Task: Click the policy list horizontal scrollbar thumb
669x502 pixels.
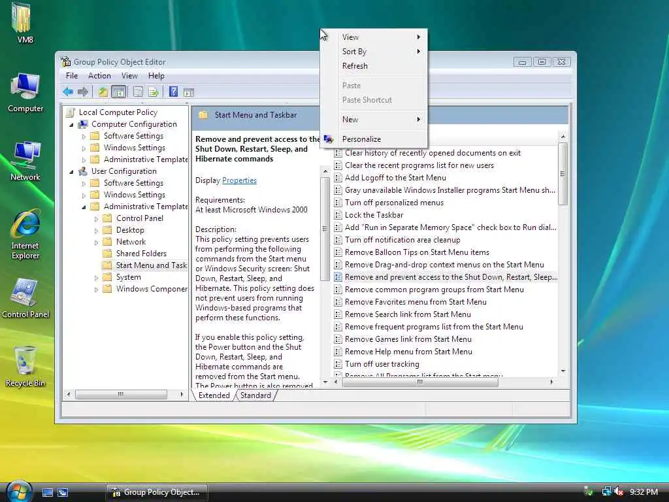Action: click(x=420, y=382)
